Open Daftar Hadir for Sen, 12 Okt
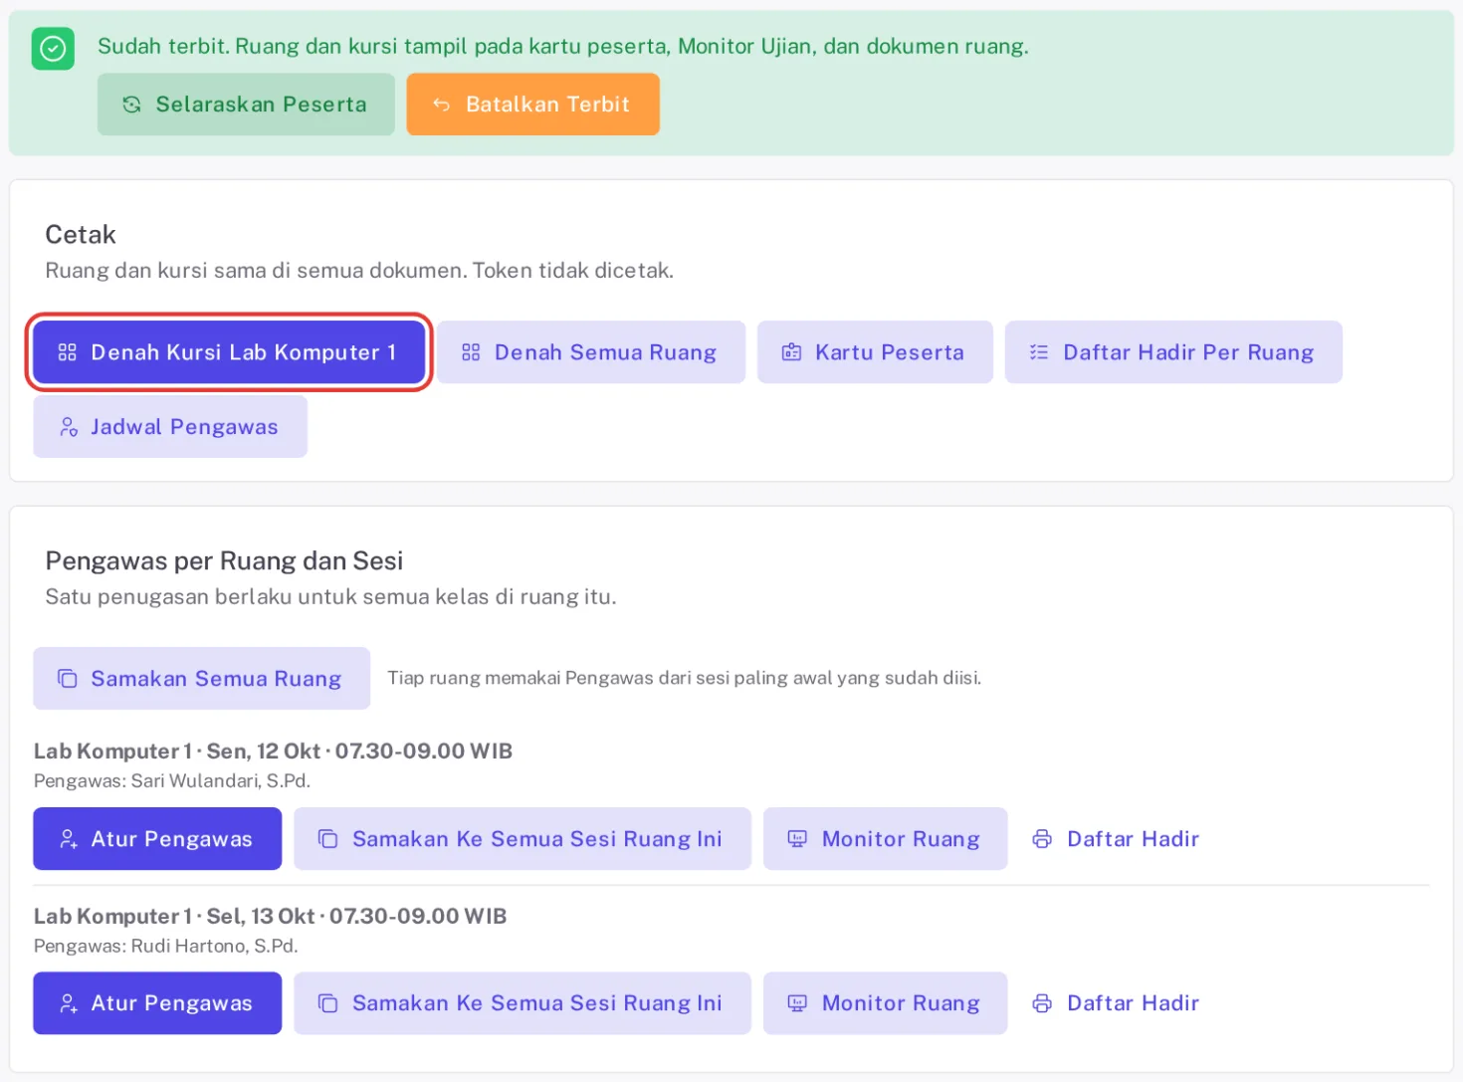Image resolution: width=1463 pixels, height=1082 pixels. coord(1115,839)
